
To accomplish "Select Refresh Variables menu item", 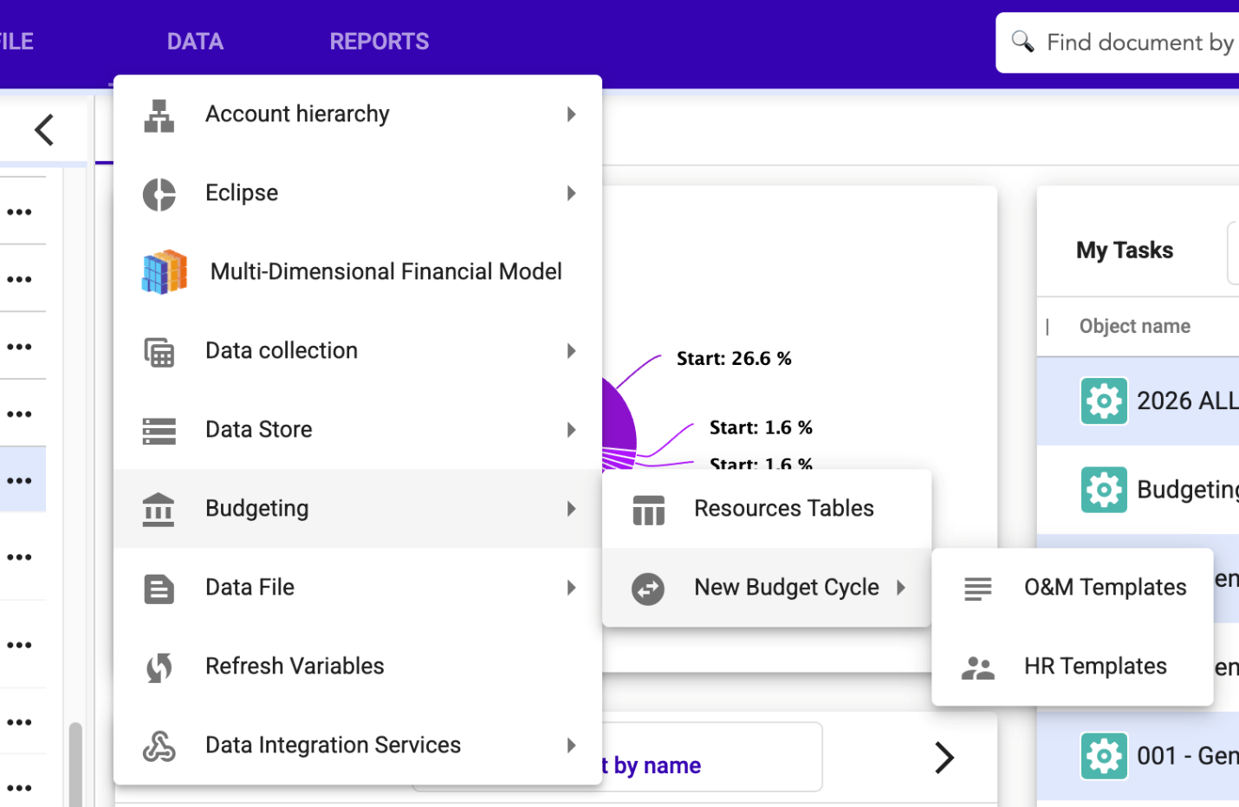I will click(x=358, y=667).
